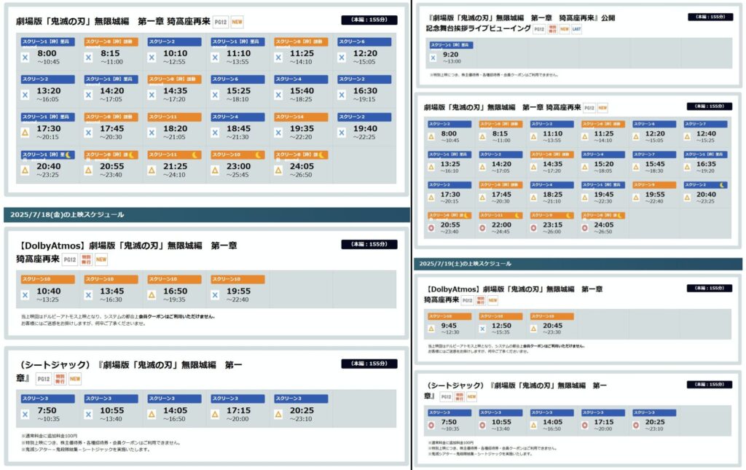The image size is (746, 470).
Task: Click the スクリーン14 label above 19:35
Action: (x=301, y=117)
